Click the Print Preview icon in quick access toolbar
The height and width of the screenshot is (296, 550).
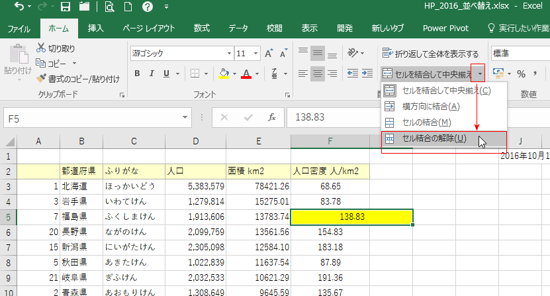pos(109,7)
